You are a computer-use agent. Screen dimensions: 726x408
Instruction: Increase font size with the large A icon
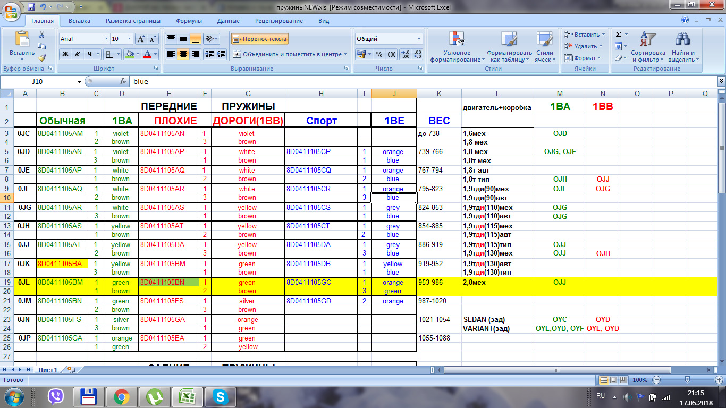(x=141, y=39)
